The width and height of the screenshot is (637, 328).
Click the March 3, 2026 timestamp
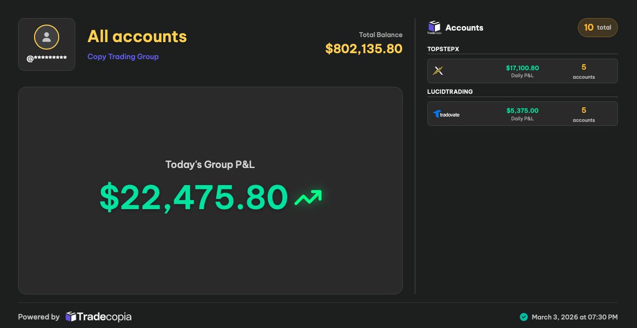(x=575, y=317)
